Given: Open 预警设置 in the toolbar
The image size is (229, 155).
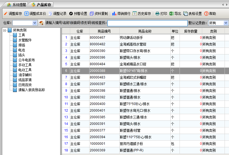Looking at the screenshot, I should (78, 14).
